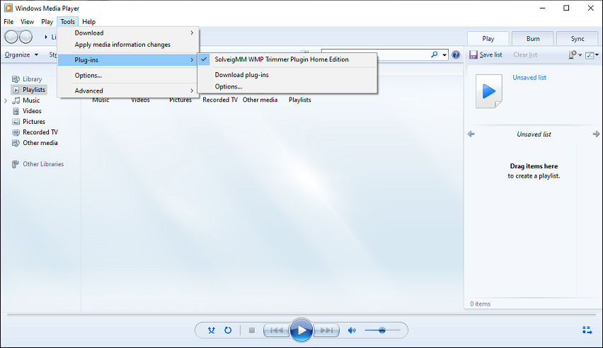Click the italic Unsaved list title
This screenshot has width=603, height=348.
coord(534,134)
